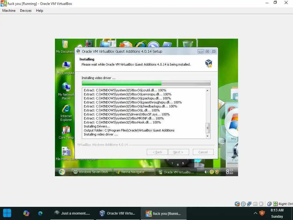Switch to Vienna Navigator taskbar button
The image size is (293, 220).
[x=134, y=172]
